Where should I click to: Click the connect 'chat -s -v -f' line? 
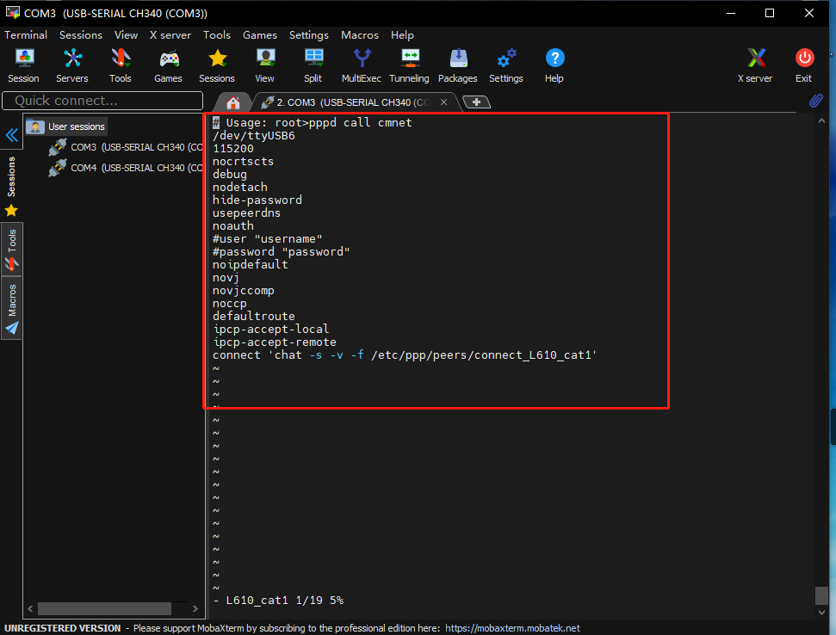coord(405,355)
